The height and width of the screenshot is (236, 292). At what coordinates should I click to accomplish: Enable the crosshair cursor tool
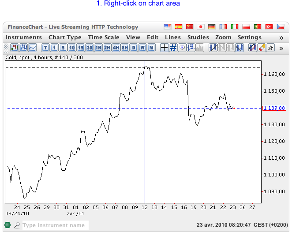click(165, 48)
